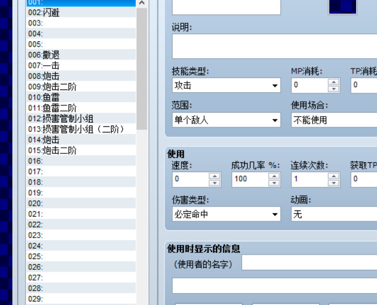This screenshot has width=377, height=305.
Task: Decrease 成功几率 with the down arrow
Action: point(274,183)
